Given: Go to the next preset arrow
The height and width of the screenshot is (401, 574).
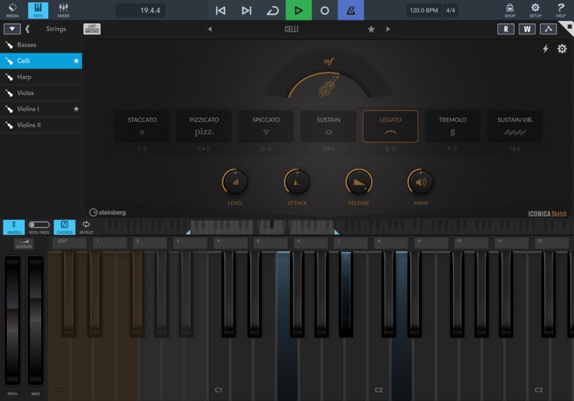Looking at the screenshot, I should [388, 29].
